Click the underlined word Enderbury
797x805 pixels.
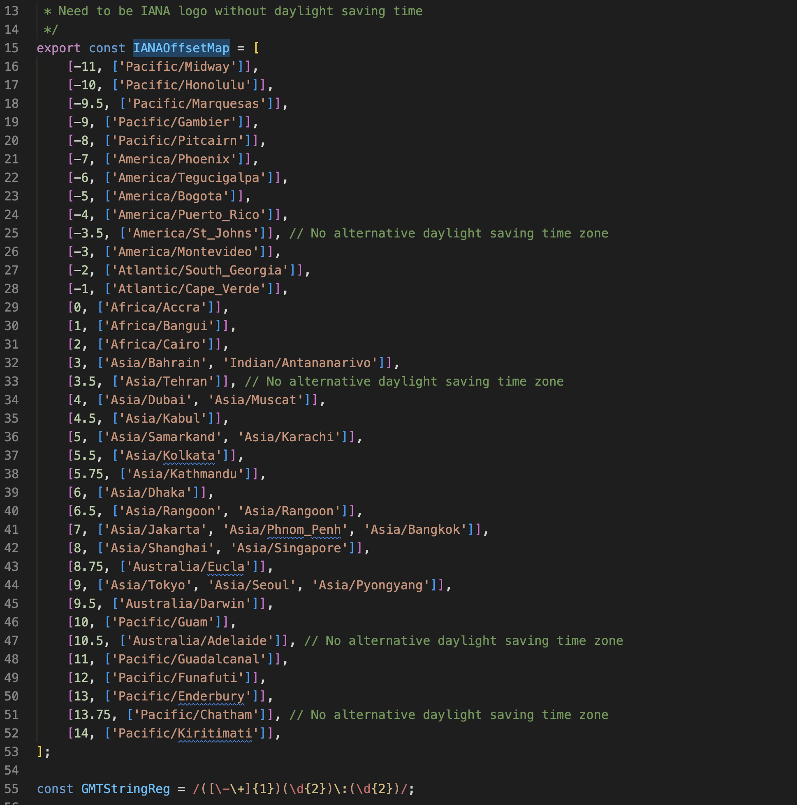pyautogui.click(x=212, y=696)
